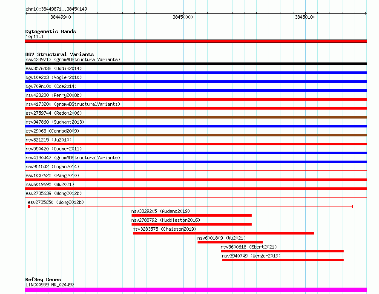
Task: Click the red bar under nsv821215
Action: tap(196, 144)
